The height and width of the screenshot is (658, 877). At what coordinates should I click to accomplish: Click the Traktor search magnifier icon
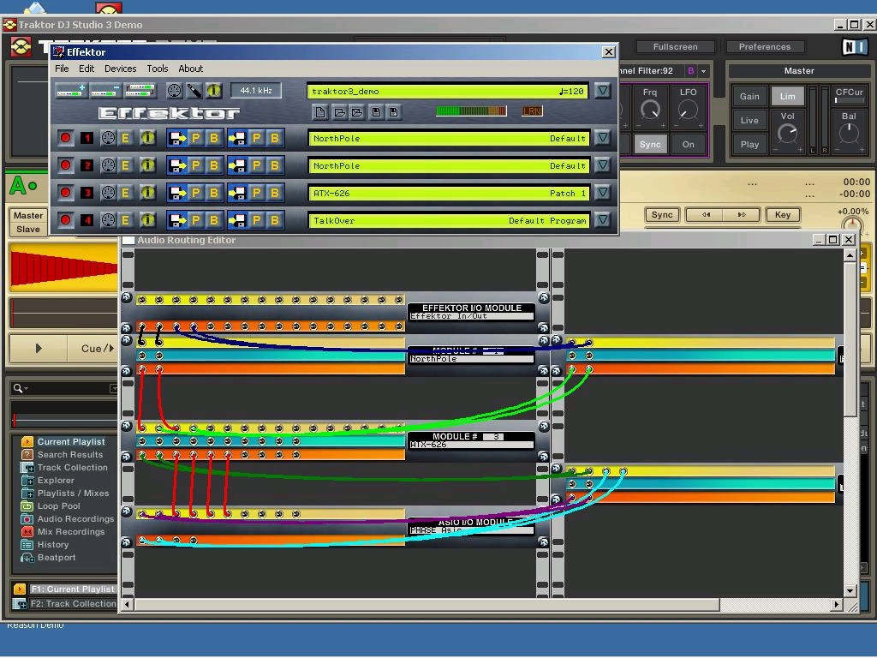click(18, 388)
